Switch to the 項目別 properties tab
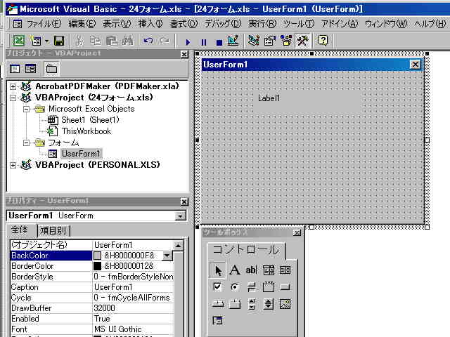Screen dimensions: 450x337 coord(53,230)
